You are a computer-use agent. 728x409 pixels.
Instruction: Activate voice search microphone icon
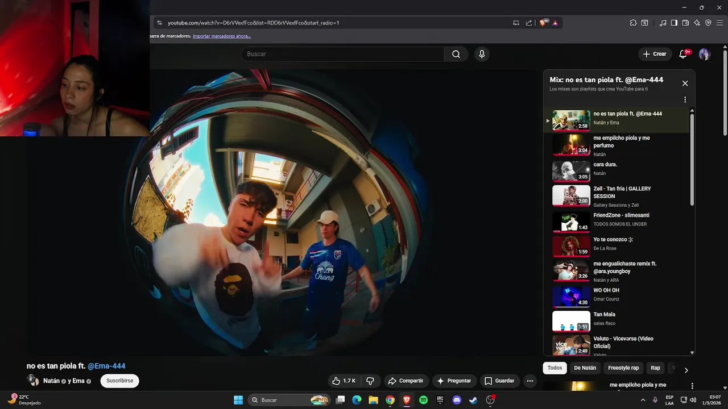point(482,54)
